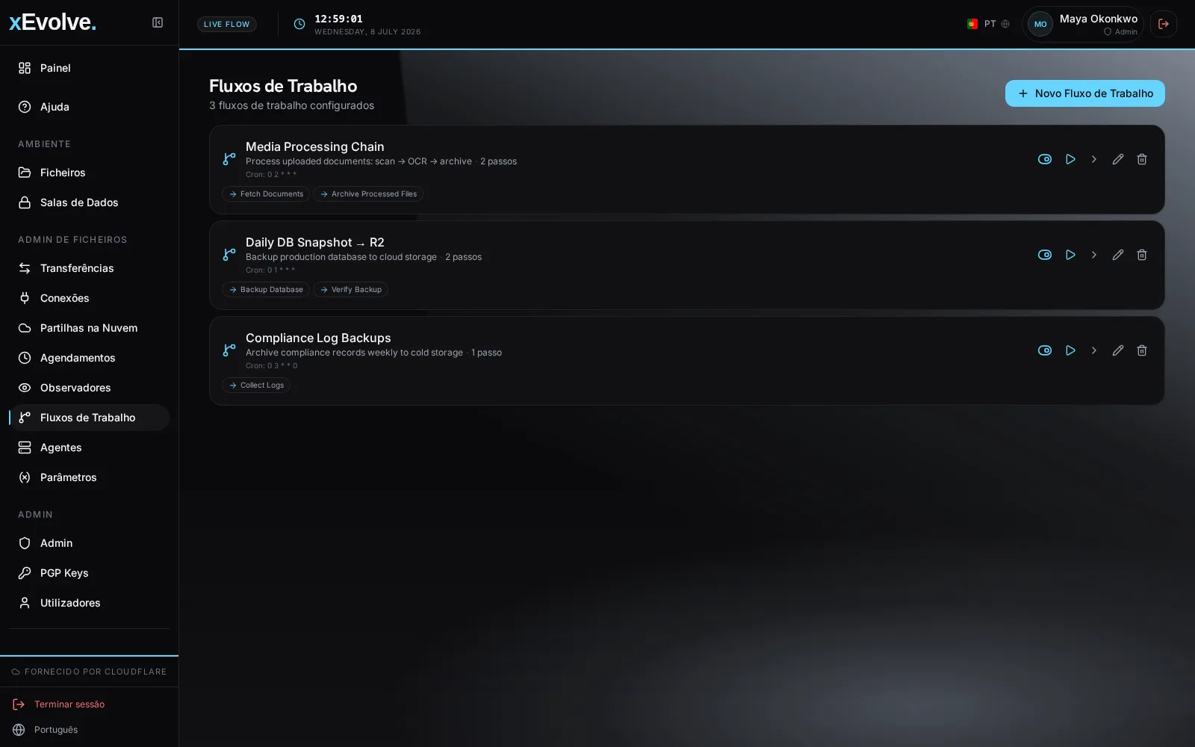Viewport: 1195px width, 747px height.
Task: Open Utilizadores page
Action: (x=89, y=603)
